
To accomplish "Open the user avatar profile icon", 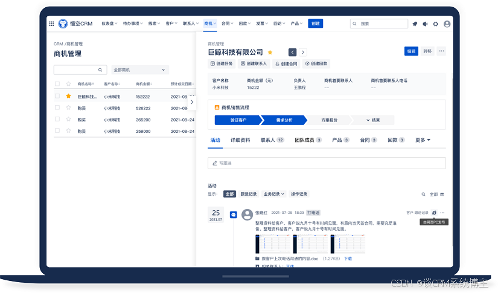I will [x=447, y=24].
